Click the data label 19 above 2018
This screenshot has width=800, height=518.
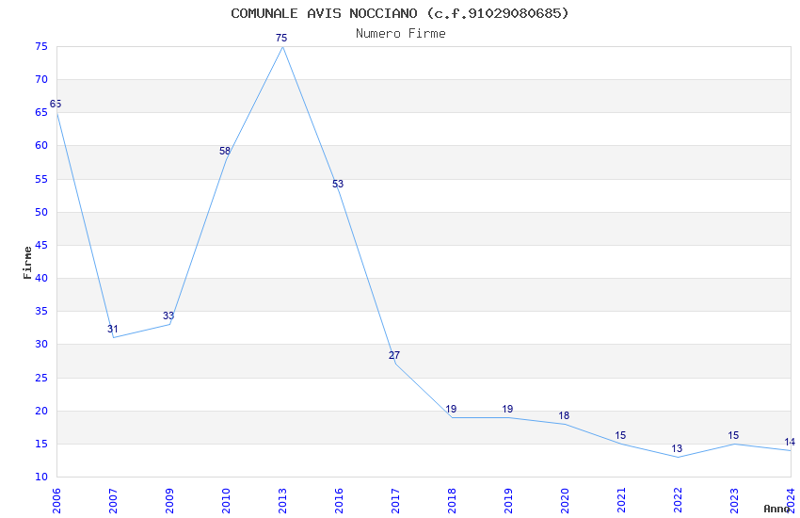(x=451, y=410)
